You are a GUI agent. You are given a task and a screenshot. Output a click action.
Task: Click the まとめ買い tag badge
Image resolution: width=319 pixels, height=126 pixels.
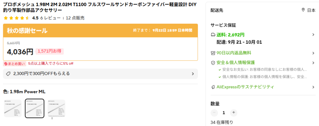pyautogui.click(x=14, y=64)
